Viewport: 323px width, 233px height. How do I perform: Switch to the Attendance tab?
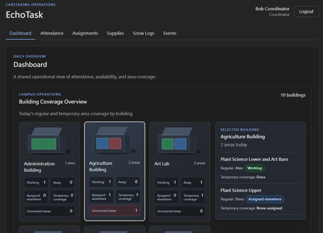pyautogui.click(x=52, y=33)
